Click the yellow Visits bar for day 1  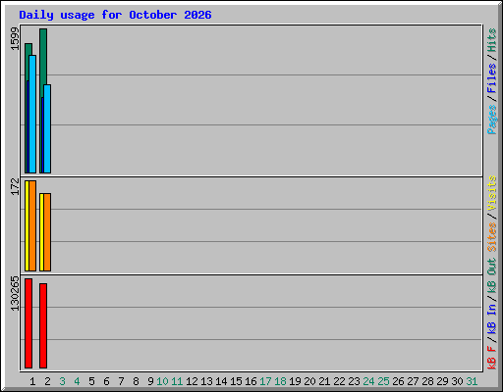coord(27,225)
